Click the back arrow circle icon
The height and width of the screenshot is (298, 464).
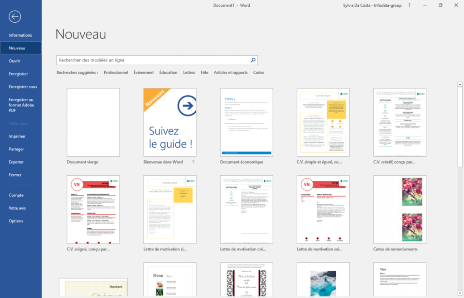15,17
